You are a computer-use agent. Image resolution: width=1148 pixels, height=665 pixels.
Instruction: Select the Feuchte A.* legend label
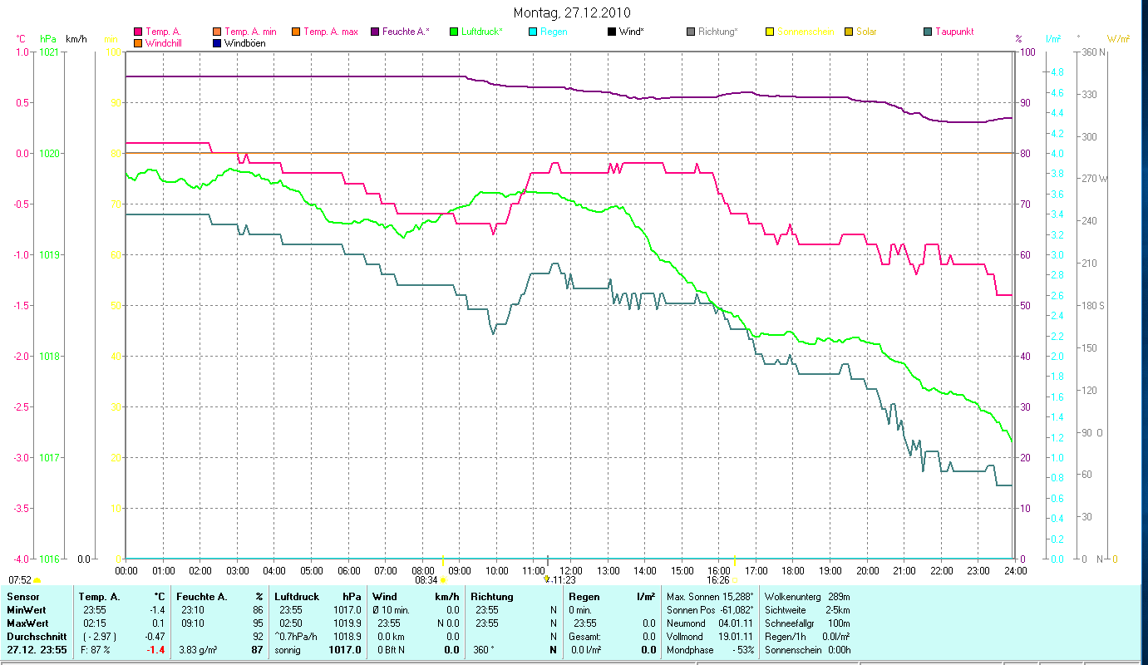point(406,32)
